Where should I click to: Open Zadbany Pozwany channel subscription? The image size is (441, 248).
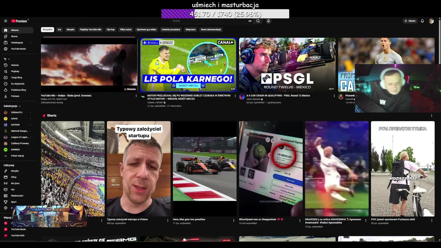click(18, 143)
